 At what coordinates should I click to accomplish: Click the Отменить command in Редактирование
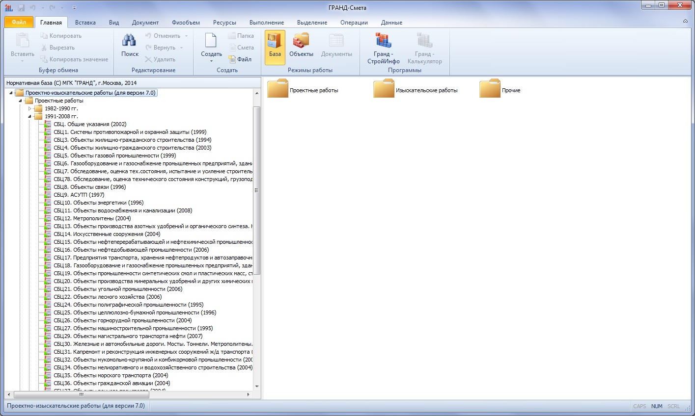pyautogui.click(x=163, y=36)
